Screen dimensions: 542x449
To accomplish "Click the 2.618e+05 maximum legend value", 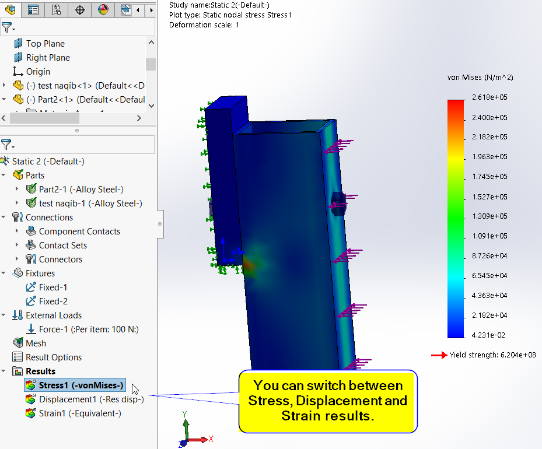I will (x=490, y=97).
